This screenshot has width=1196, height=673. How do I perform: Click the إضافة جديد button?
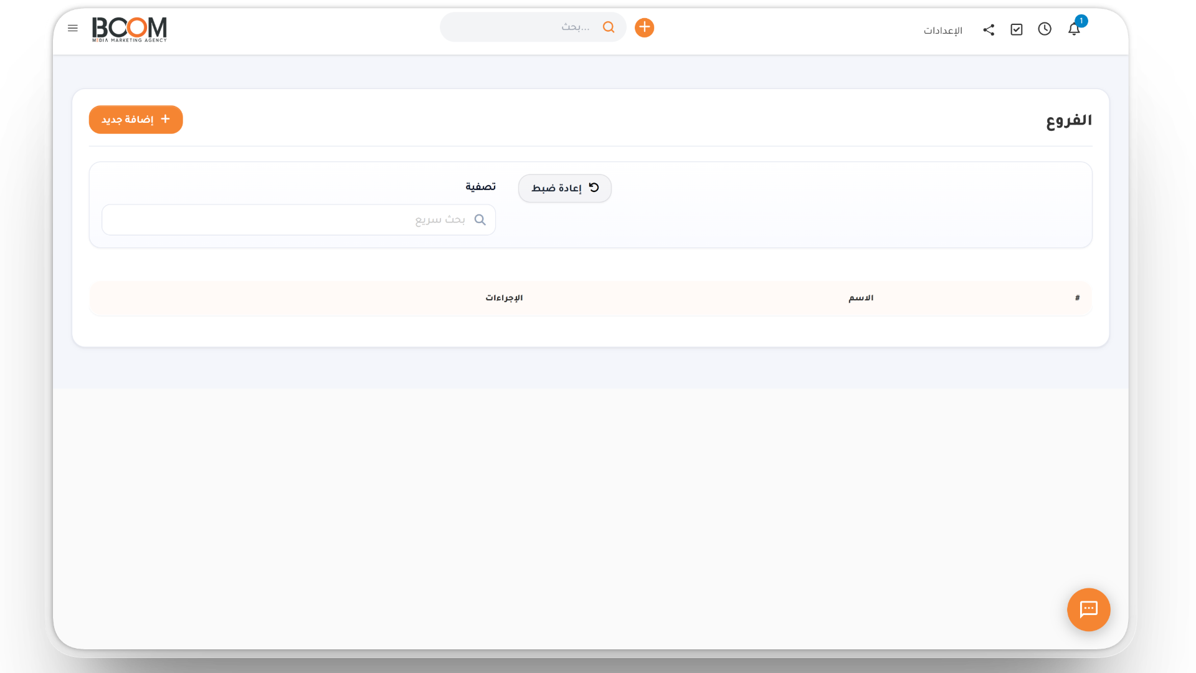[136, 120]
